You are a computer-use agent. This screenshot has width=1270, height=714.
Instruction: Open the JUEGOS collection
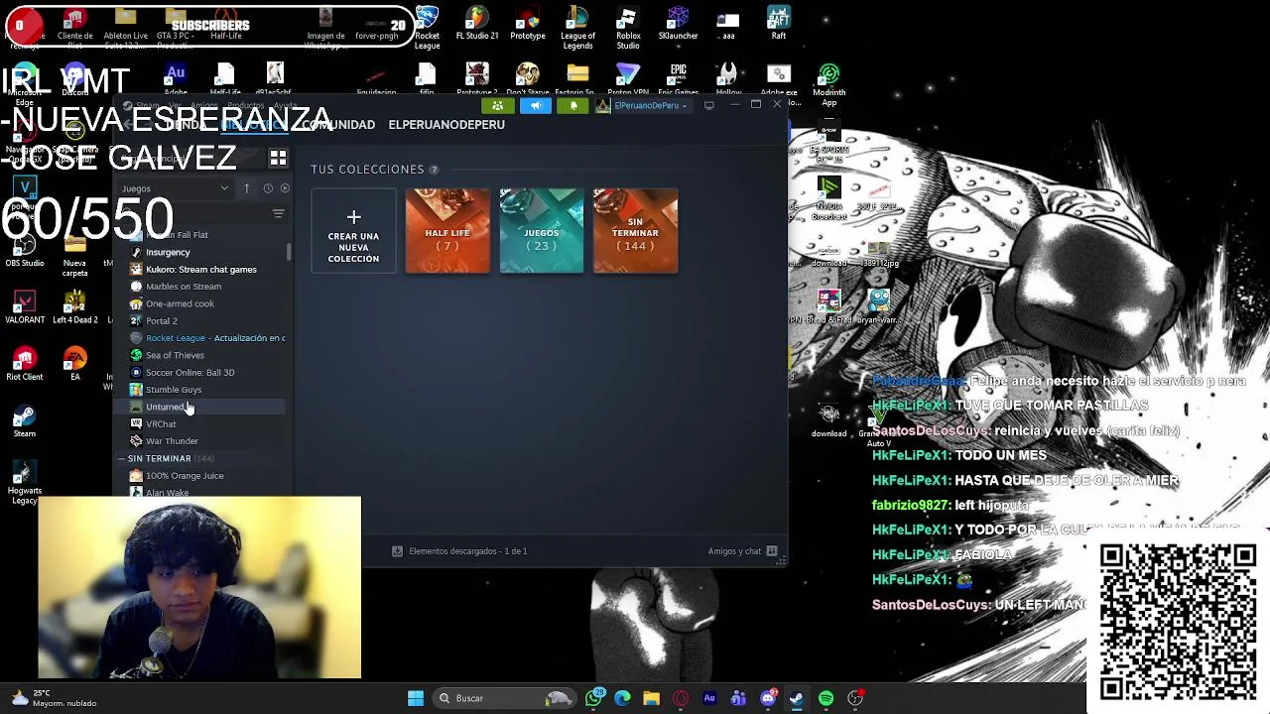542,231
